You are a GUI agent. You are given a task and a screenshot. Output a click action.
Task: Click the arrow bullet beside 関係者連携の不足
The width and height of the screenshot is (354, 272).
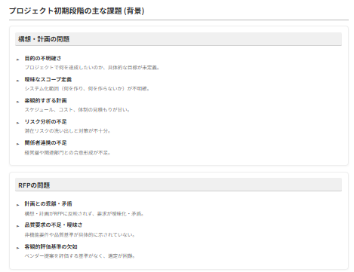tap(18, 144)
